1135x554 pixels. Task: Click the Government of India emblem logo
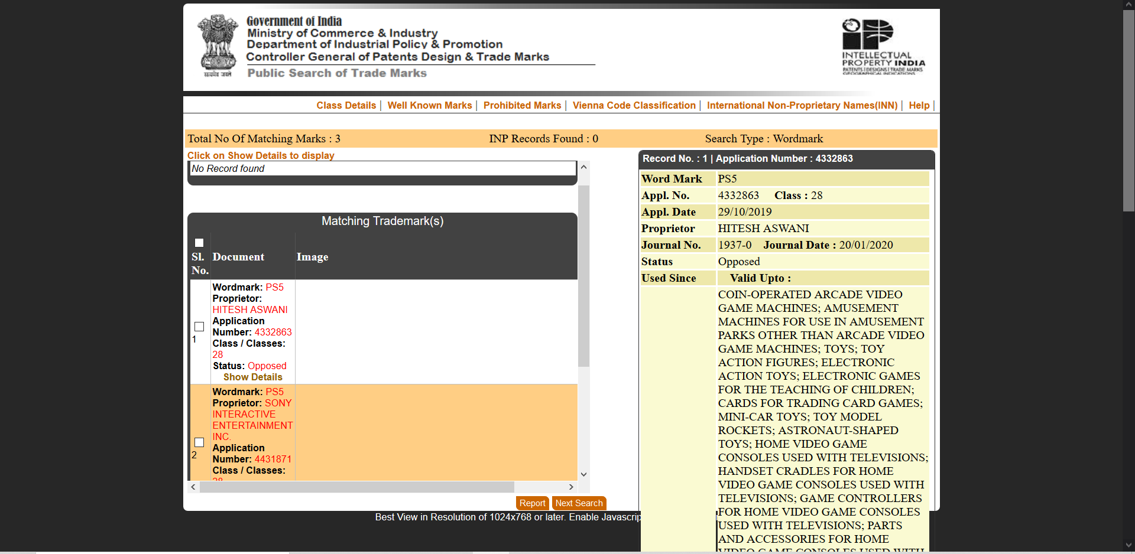tap(218, 45)
